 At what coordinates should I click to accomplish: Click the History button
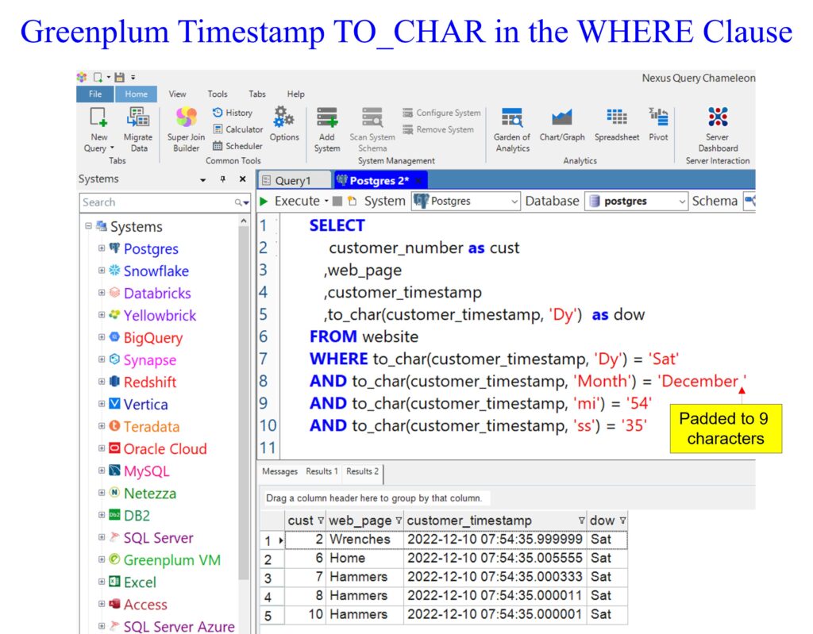(x=233, y=113)
